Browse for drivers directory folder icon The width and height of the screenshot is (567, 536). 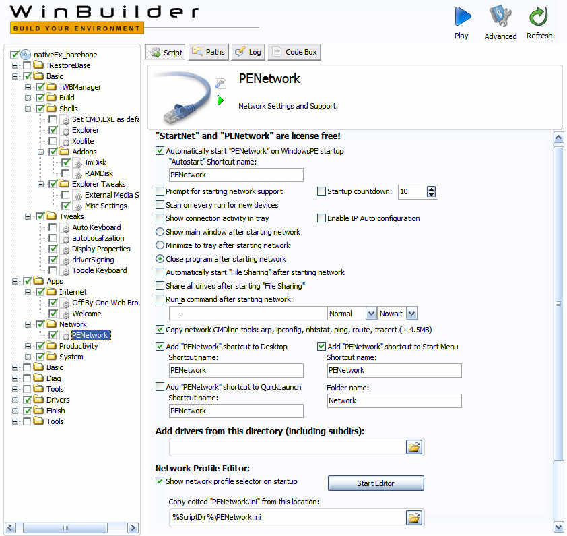click(x=414, y=447)
